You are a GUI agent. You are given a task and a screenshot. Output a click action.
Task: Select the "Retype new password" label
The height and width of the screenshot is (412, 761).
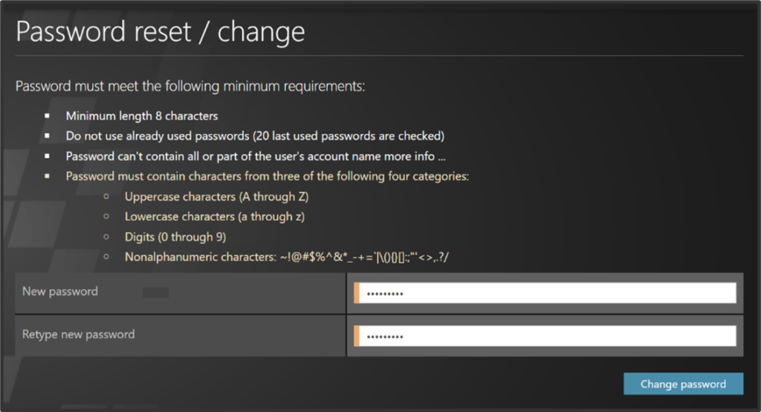79,334
